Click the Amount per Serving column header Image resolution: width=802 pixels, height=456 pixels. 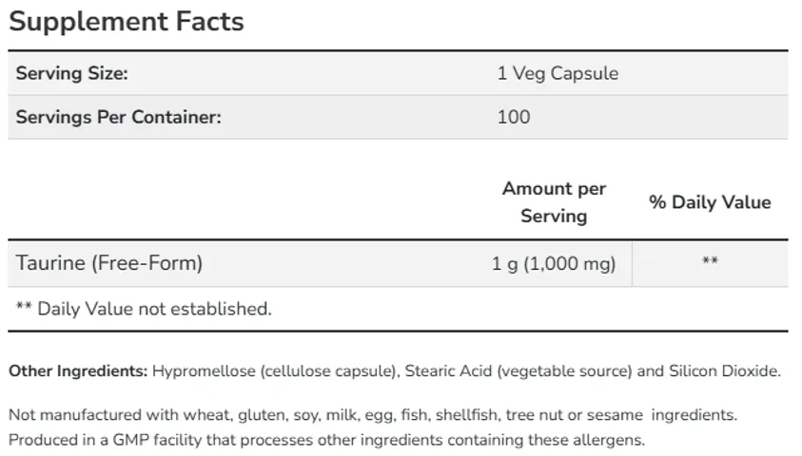[x=554, y=202]
